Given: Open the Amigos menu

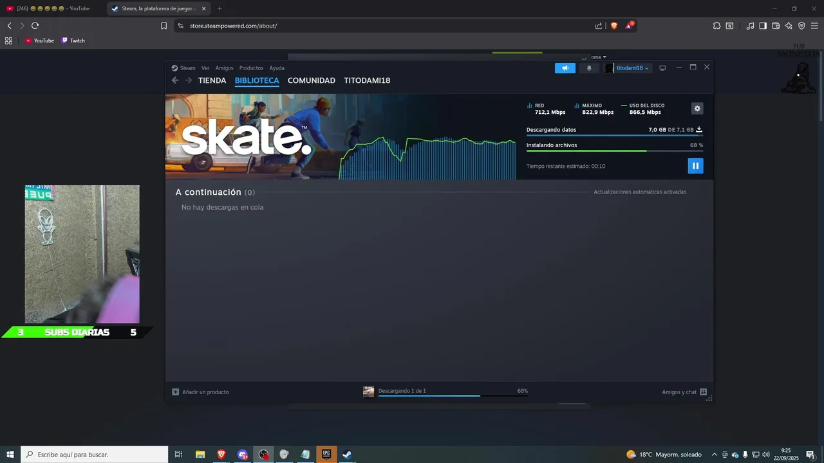Looking at the screenshot, I should (224, 68).
